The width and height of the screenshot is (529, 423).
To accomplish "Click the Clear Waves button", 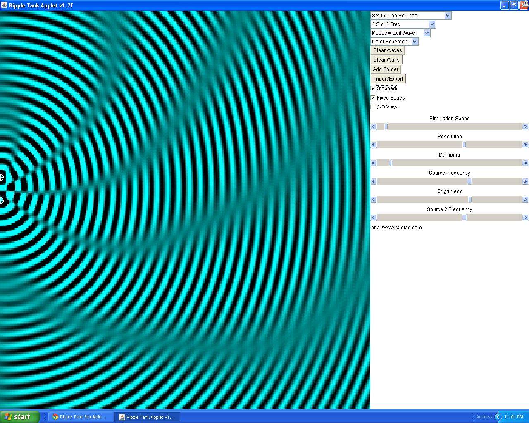I will (388, 50).
